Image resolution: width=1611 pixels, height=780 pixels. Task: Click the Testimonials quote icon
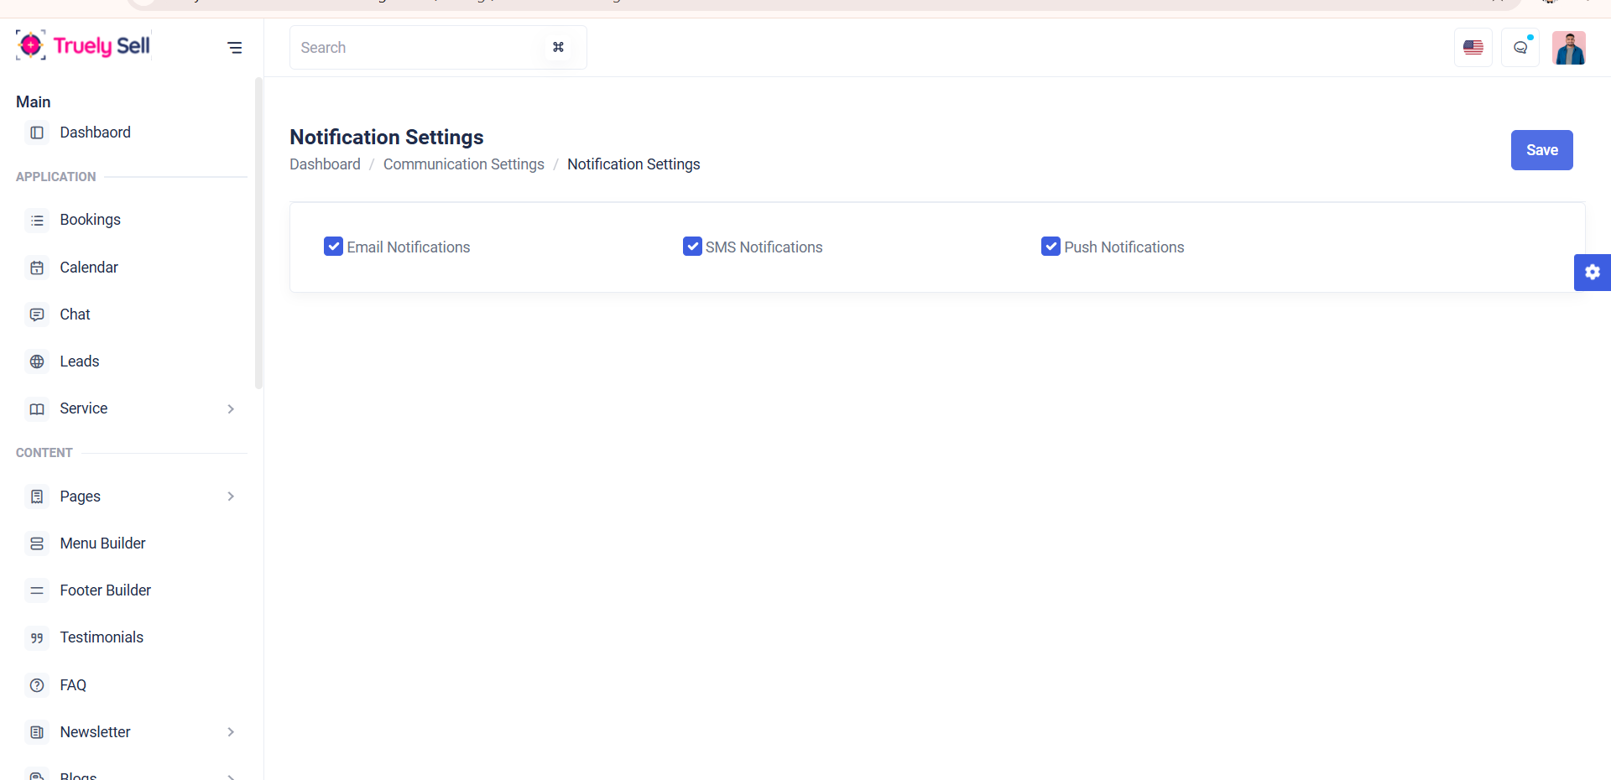tap(37, 638)
